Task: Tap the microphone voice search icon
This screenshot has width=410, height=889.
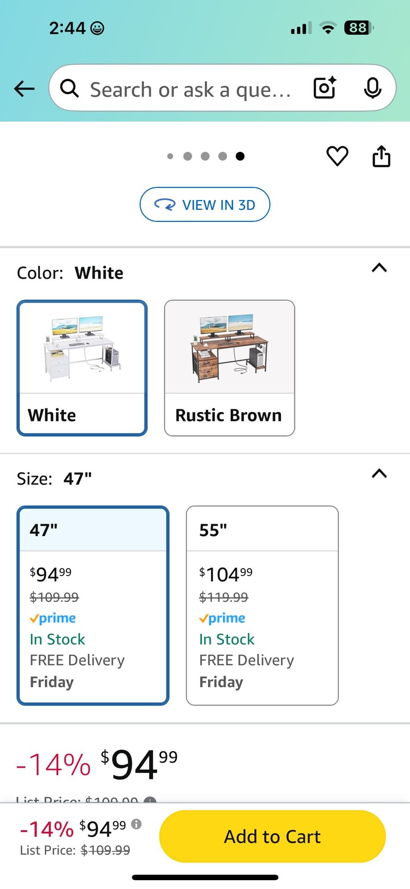Action: click(373, 88)
